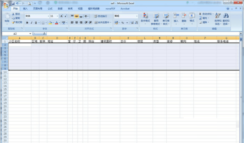The image size is (244, 143).
Task: Click the AutoSum sigma icon
Action: pos(200,14)
